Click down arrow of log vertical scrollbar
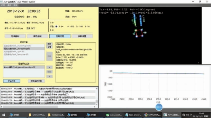 [x=97, y=104]
